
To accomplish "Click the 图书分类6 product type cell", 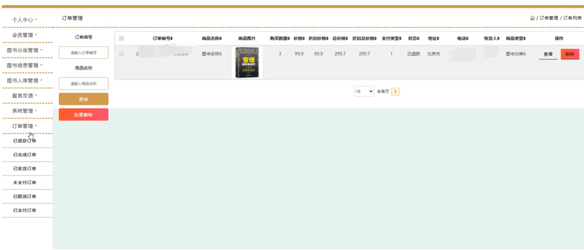I will (x=516, y=54).
